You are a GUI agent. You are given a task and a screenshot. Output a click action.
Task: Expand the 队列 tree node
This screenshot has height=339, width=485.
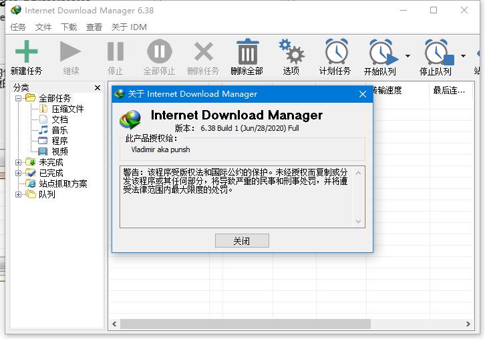(18, 194)
